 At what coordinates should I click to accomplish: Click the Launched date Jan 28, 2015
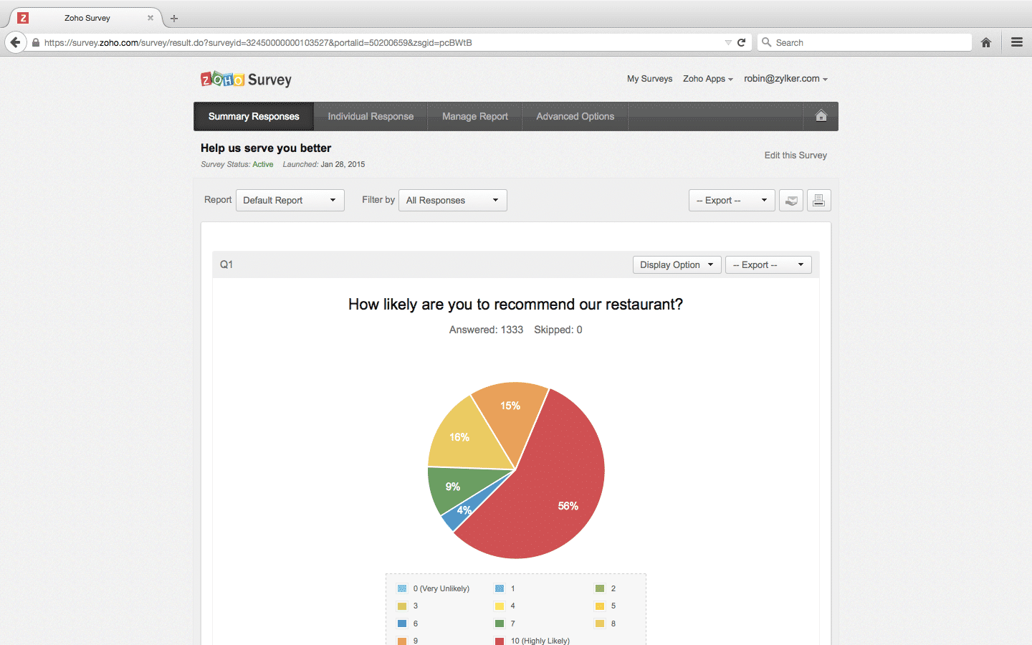[343, 164]
